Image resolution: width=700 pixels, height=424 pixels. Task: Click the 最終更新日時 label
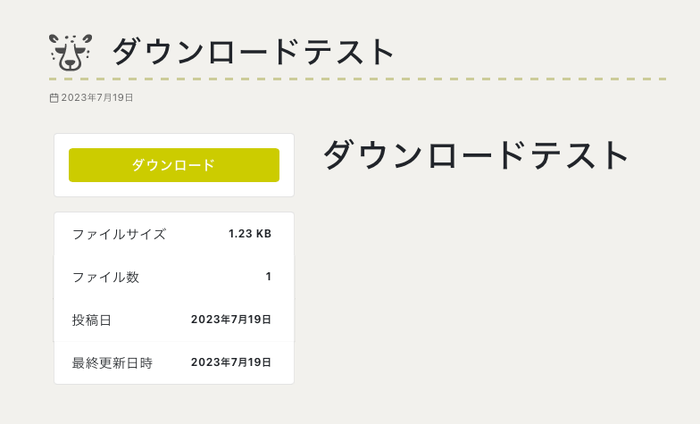tap(112, 362)
